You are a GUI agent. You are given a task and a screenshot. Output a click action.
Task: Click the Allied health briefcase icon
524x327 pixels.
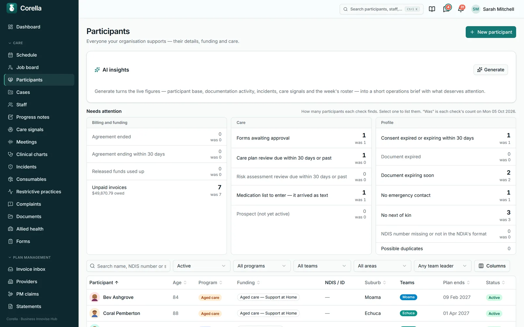click(10, 229)
